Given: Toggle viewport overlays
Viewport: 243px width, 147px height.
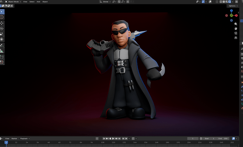Looking at the screenshot, I should (210, 2).
